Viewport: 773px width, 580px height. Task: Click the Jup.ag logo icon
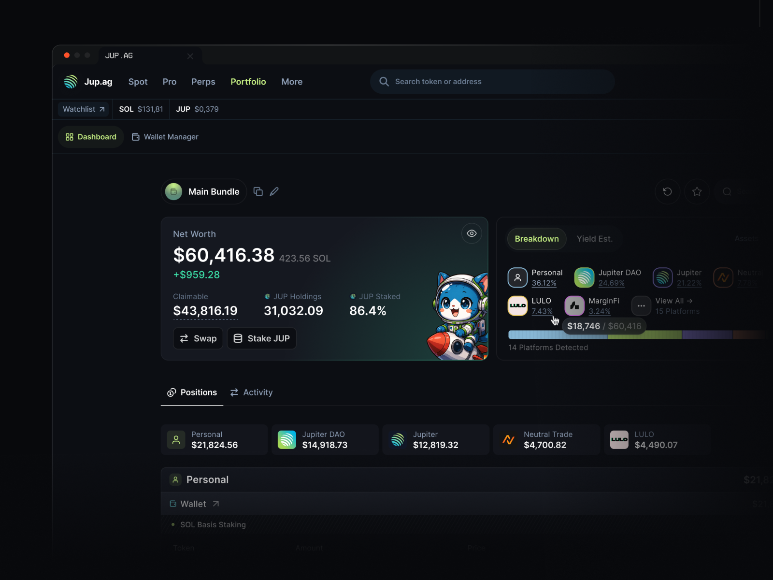(71, 82)
